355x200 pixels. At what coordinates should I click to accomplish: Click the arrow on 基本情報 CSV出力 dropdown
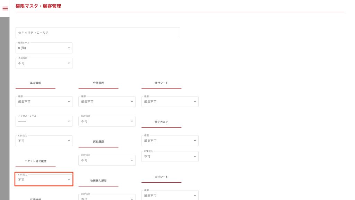point(69,141)
